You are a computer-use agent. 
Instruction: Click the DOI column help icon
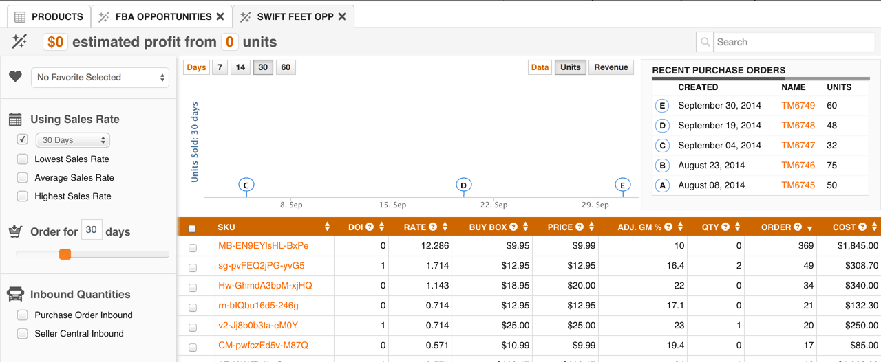[x=370, y=227]
